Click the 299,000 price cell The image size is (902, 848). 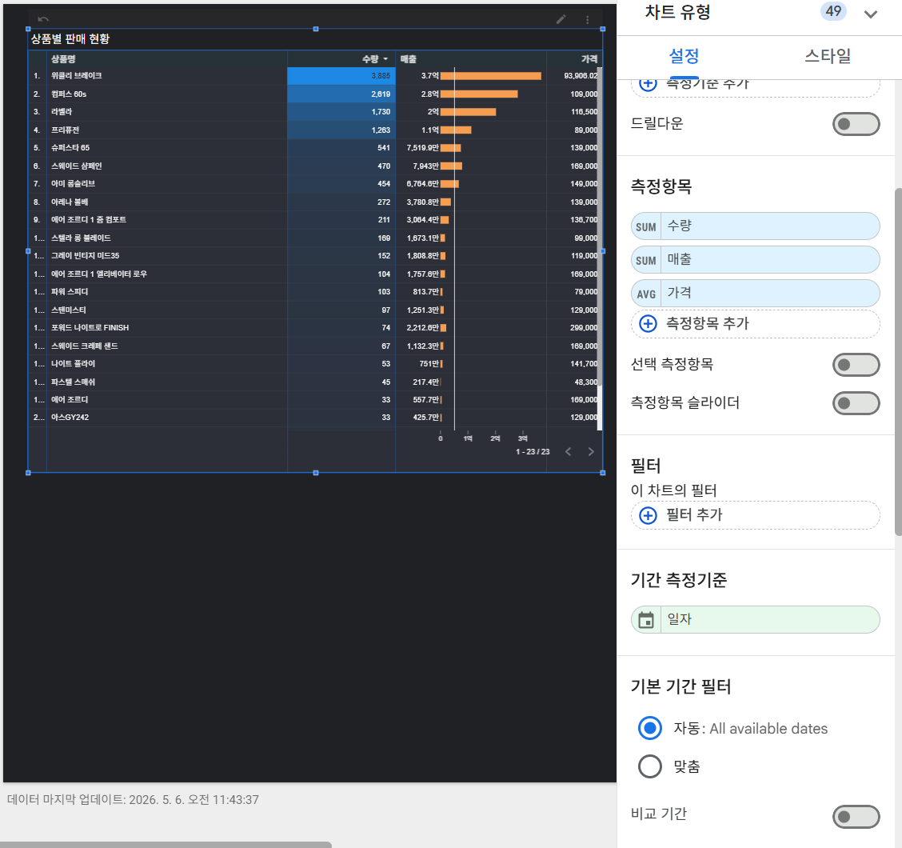[x=583, y=327]
